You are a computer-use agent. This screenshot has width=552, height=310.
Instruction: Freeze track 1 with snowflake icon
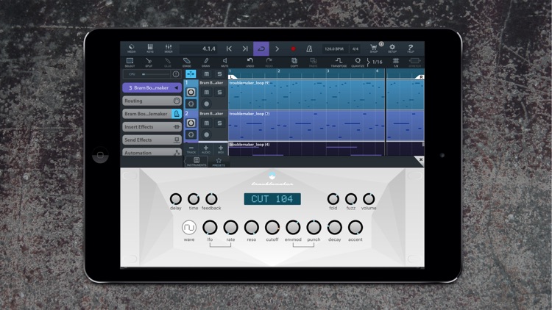pos(191,104)
